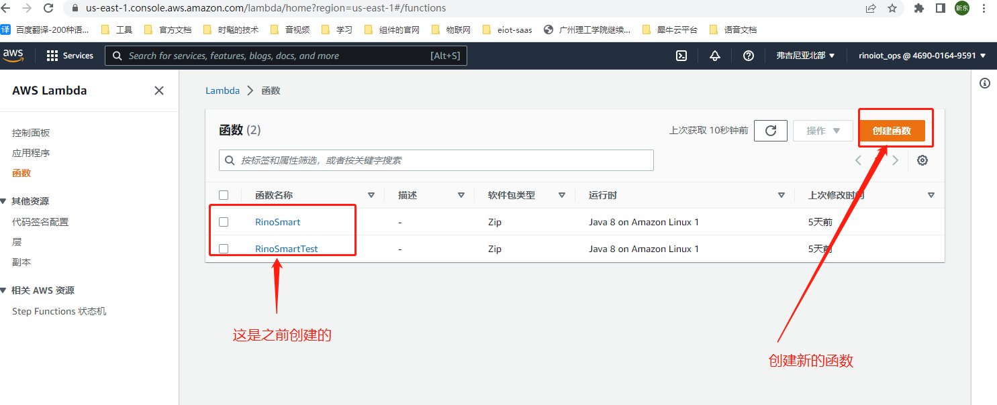Open the 语音文档 bookmark folder

click(733, 30)
